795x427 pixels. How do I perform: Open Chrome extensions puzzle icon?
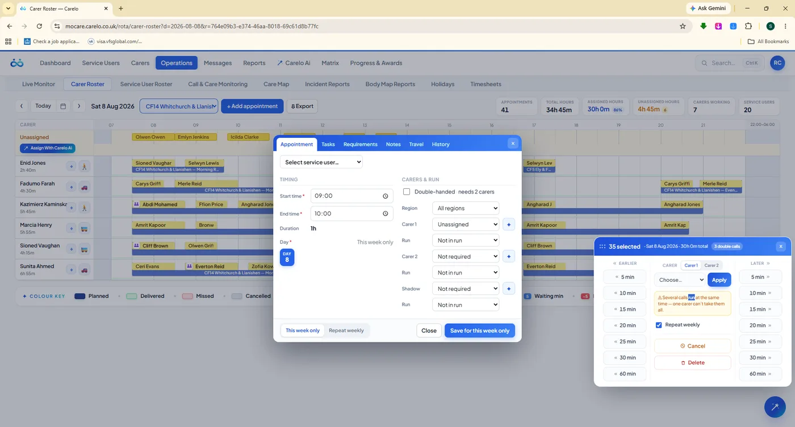pos(748,26)
